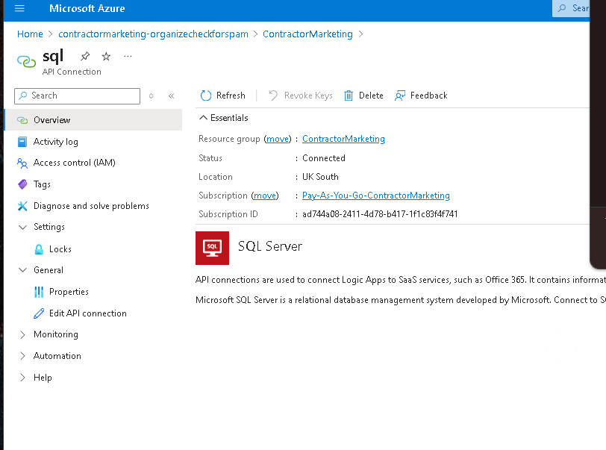The image size is (606, 450).
Task: Click the Access control people icon
Action: [x=22, y=163]
